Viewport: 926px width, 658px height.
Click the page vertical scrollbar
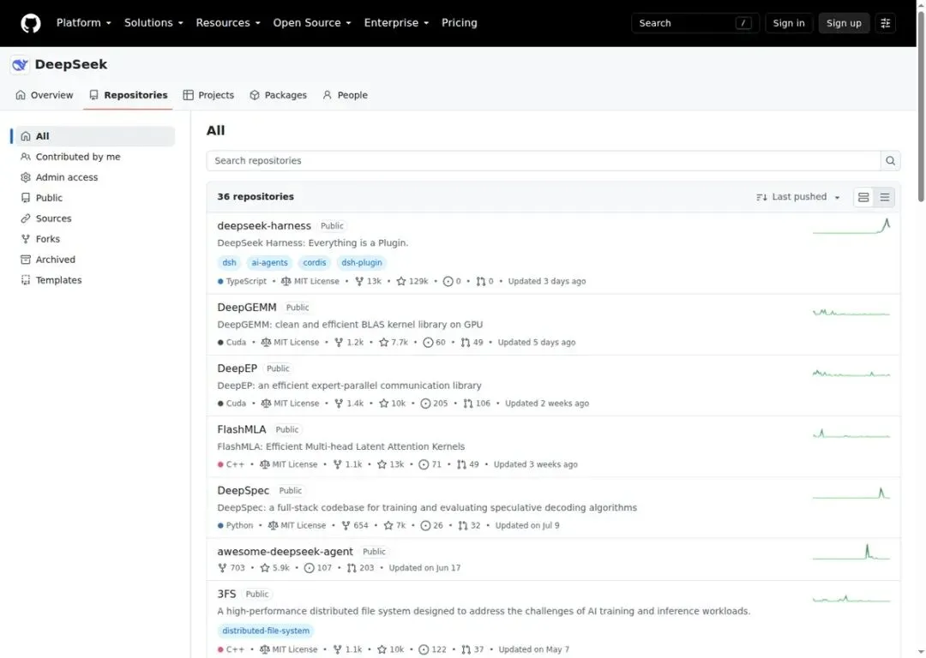coord(921,105)
